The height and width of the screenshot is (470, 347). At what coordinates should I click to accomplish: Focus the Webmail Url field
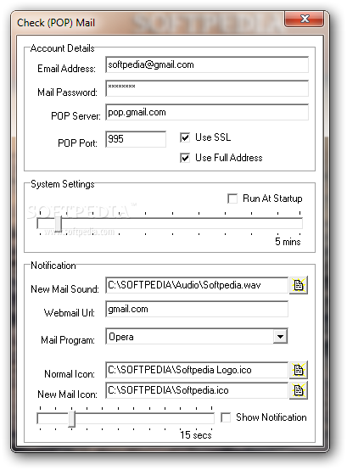coord(197,309)
